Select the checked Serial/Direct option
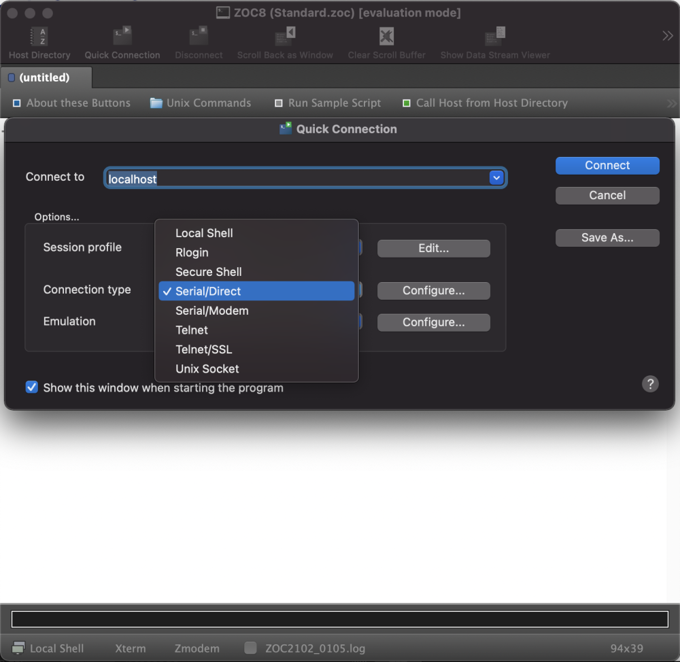Image resolution: width=680 pixels, height=662 pixels. pyautogui.click(x=256, y=292)
